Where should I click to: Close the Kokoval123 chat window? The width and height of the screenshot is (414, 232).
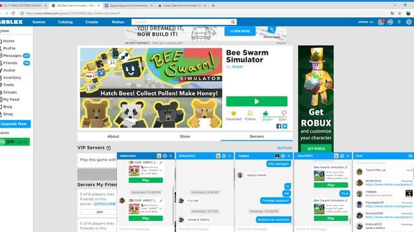pos(230,156)
